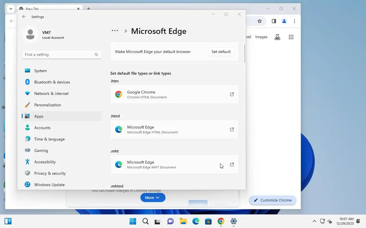Click Set default for Microsoft Edge
366x228 pixels.
[x=221, y=52]
